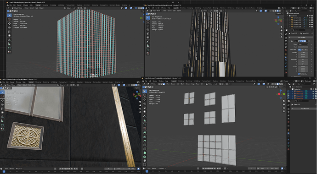The image size is (317, 174).
Task: Toggle modifier realtime viewport display button
Action: click(x=303, y=41)
